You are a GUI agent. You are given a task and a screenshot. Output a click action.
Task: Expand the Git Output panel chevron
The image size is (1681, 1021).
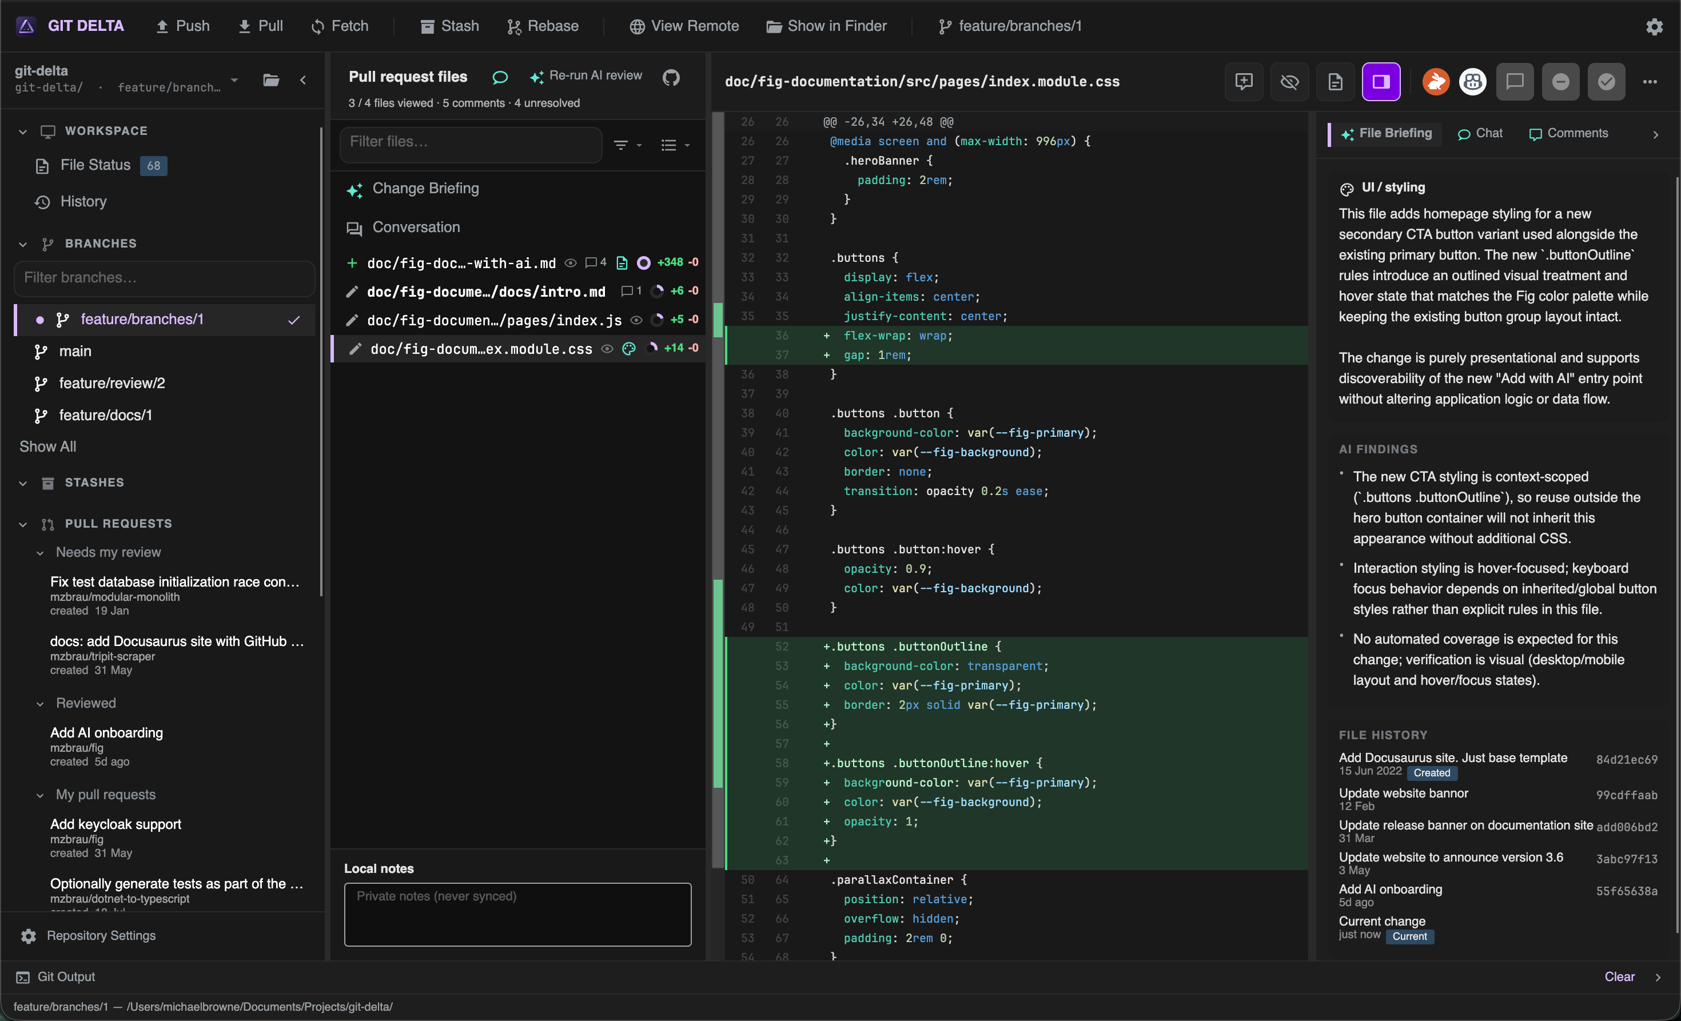(1658, 978)
